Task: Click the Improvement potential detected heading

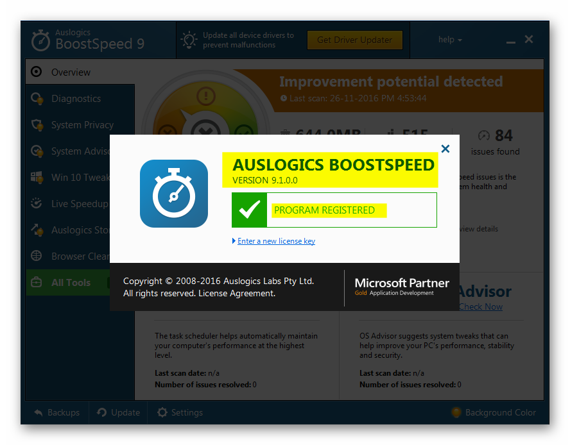Action: 391,81
